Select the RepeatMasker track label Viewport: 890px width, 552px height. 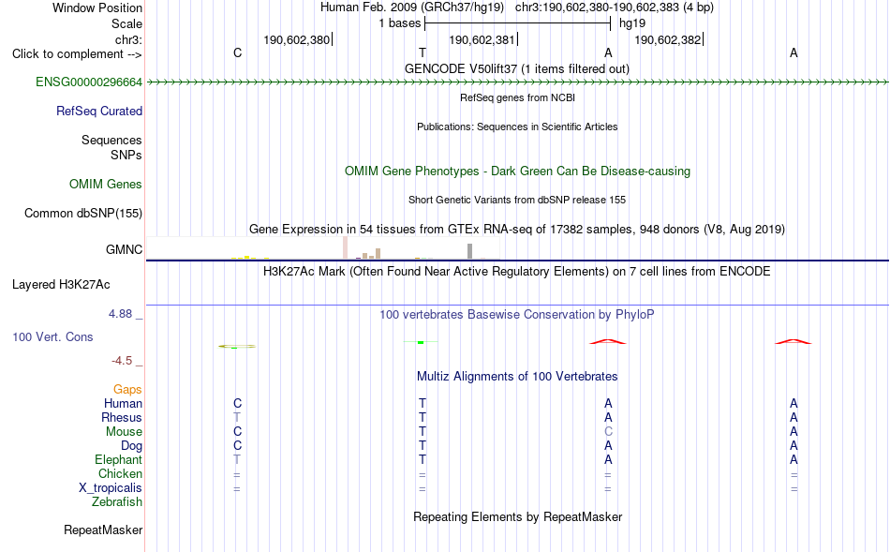103,530
